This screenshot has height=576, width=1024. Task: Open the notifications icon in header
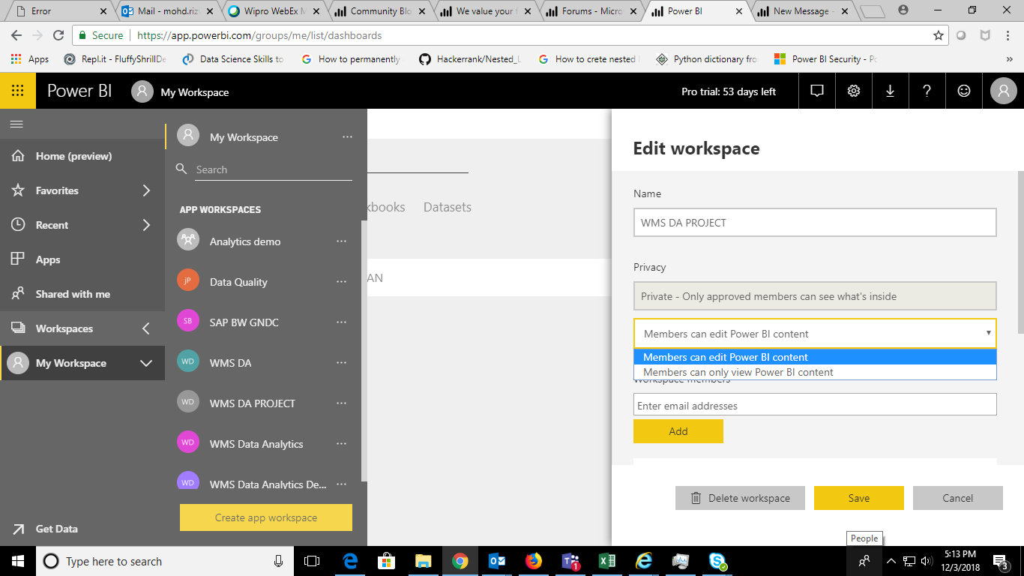[817, 91]
